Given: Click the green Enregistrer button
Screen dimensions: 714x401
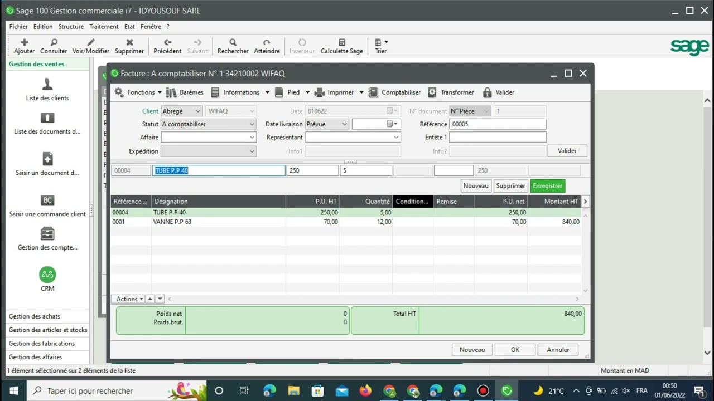Looking at the screenshot, I should [x=548, y=186].
